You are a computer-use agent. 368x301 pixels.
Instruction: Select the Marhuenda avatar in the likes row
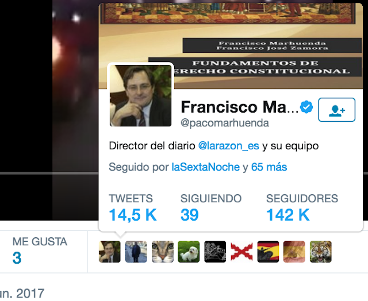coord(110,252)
